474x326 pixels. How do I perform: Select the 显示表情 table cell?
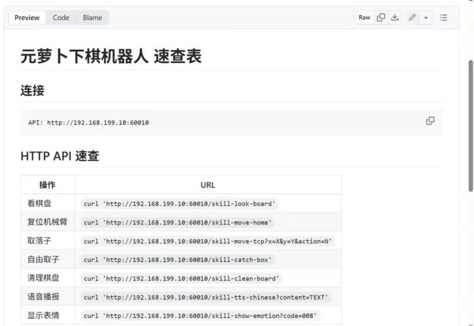click(x=47, y=315)
